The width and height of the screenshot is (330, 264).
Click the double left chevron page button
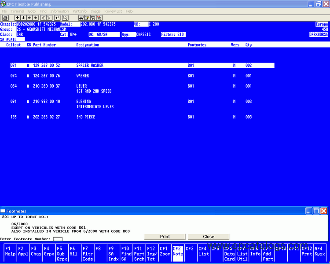[44, 18]
